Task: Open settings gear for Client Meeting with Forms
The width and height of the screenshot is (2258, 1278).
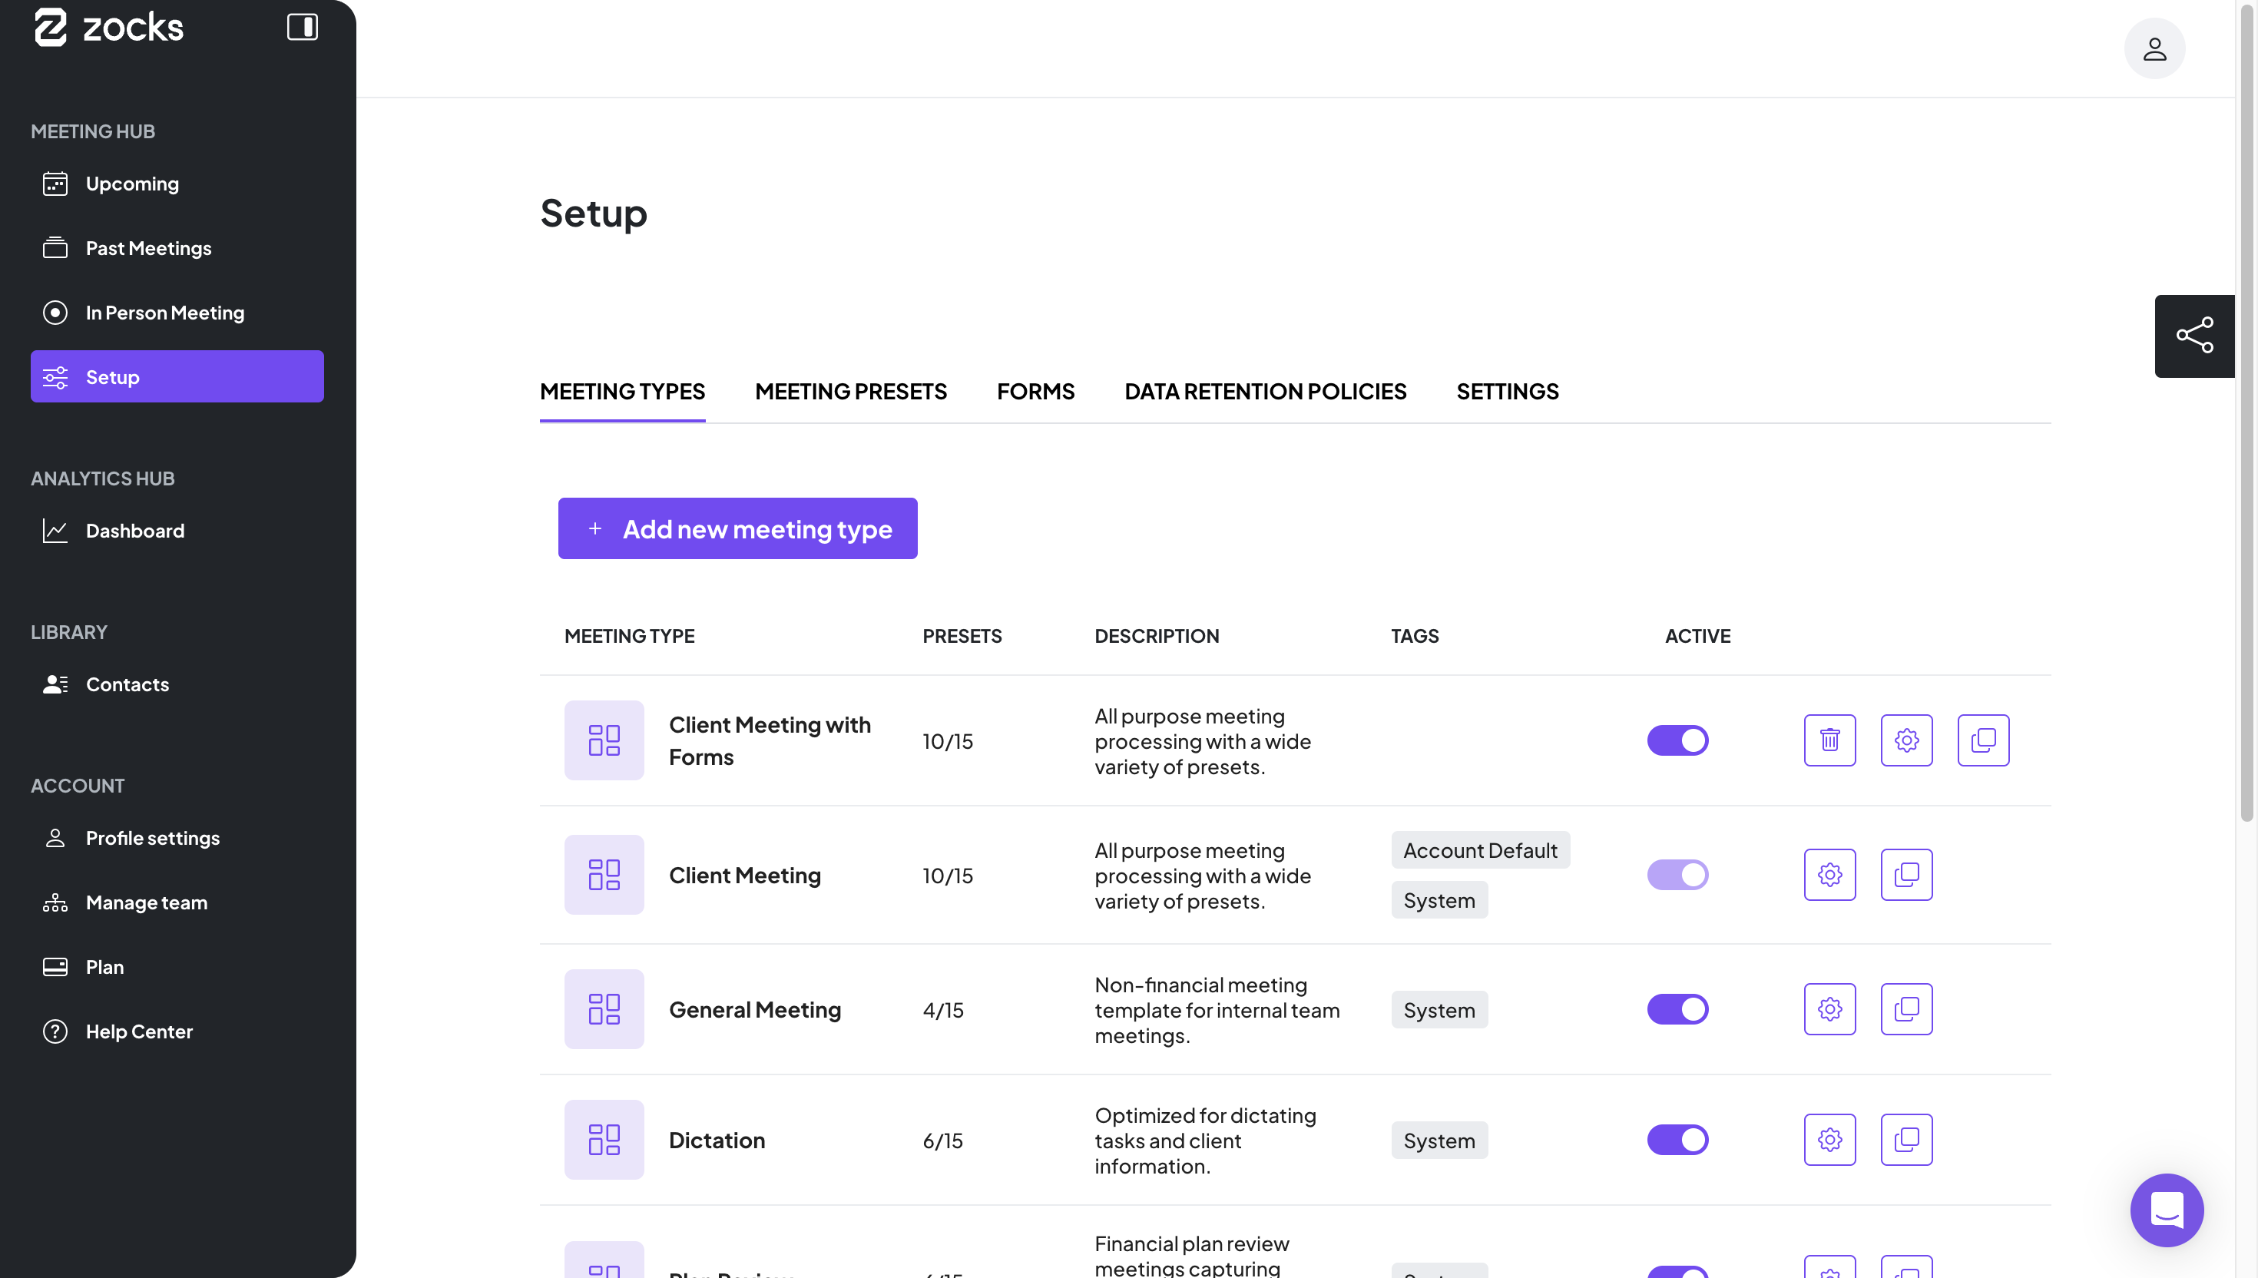Action: 1905,740
